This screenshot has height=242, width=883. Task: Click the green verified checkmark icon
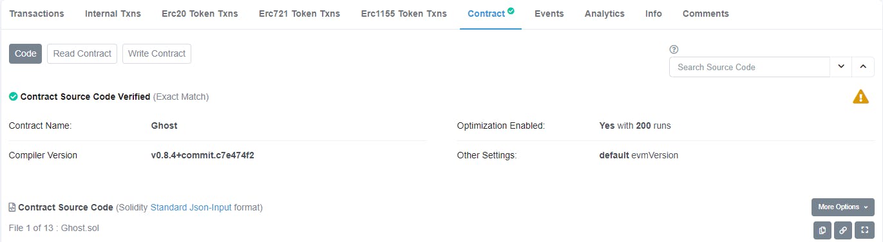click(13, 97)
